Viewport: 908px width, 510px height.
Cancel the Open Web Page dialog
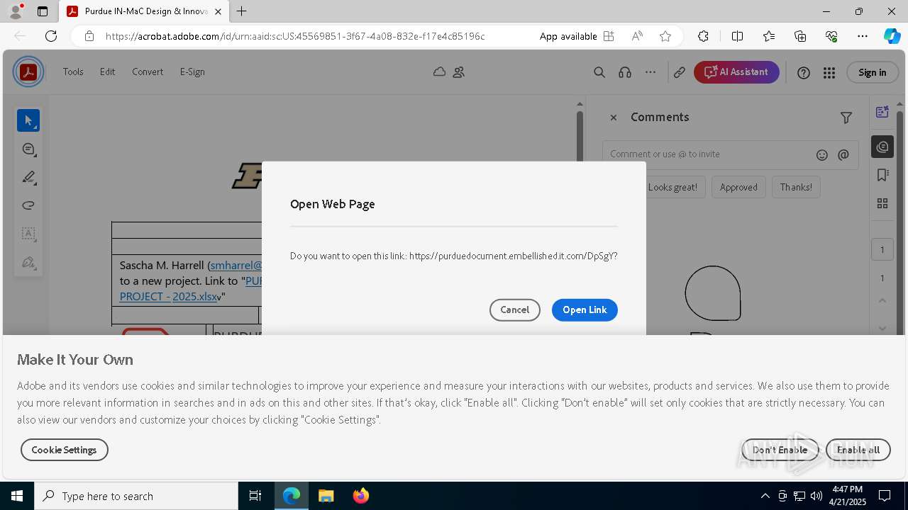click(515, 310)
